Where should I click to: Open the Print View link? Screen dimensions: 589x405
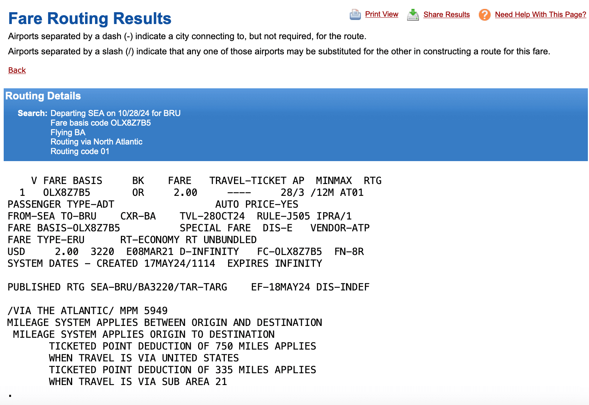tap(382, 14)
